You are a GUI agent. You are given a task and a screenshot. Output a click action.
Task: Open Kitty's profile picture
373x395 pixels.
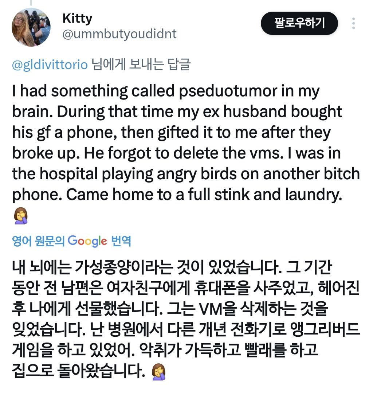click(x=31, y=27)
